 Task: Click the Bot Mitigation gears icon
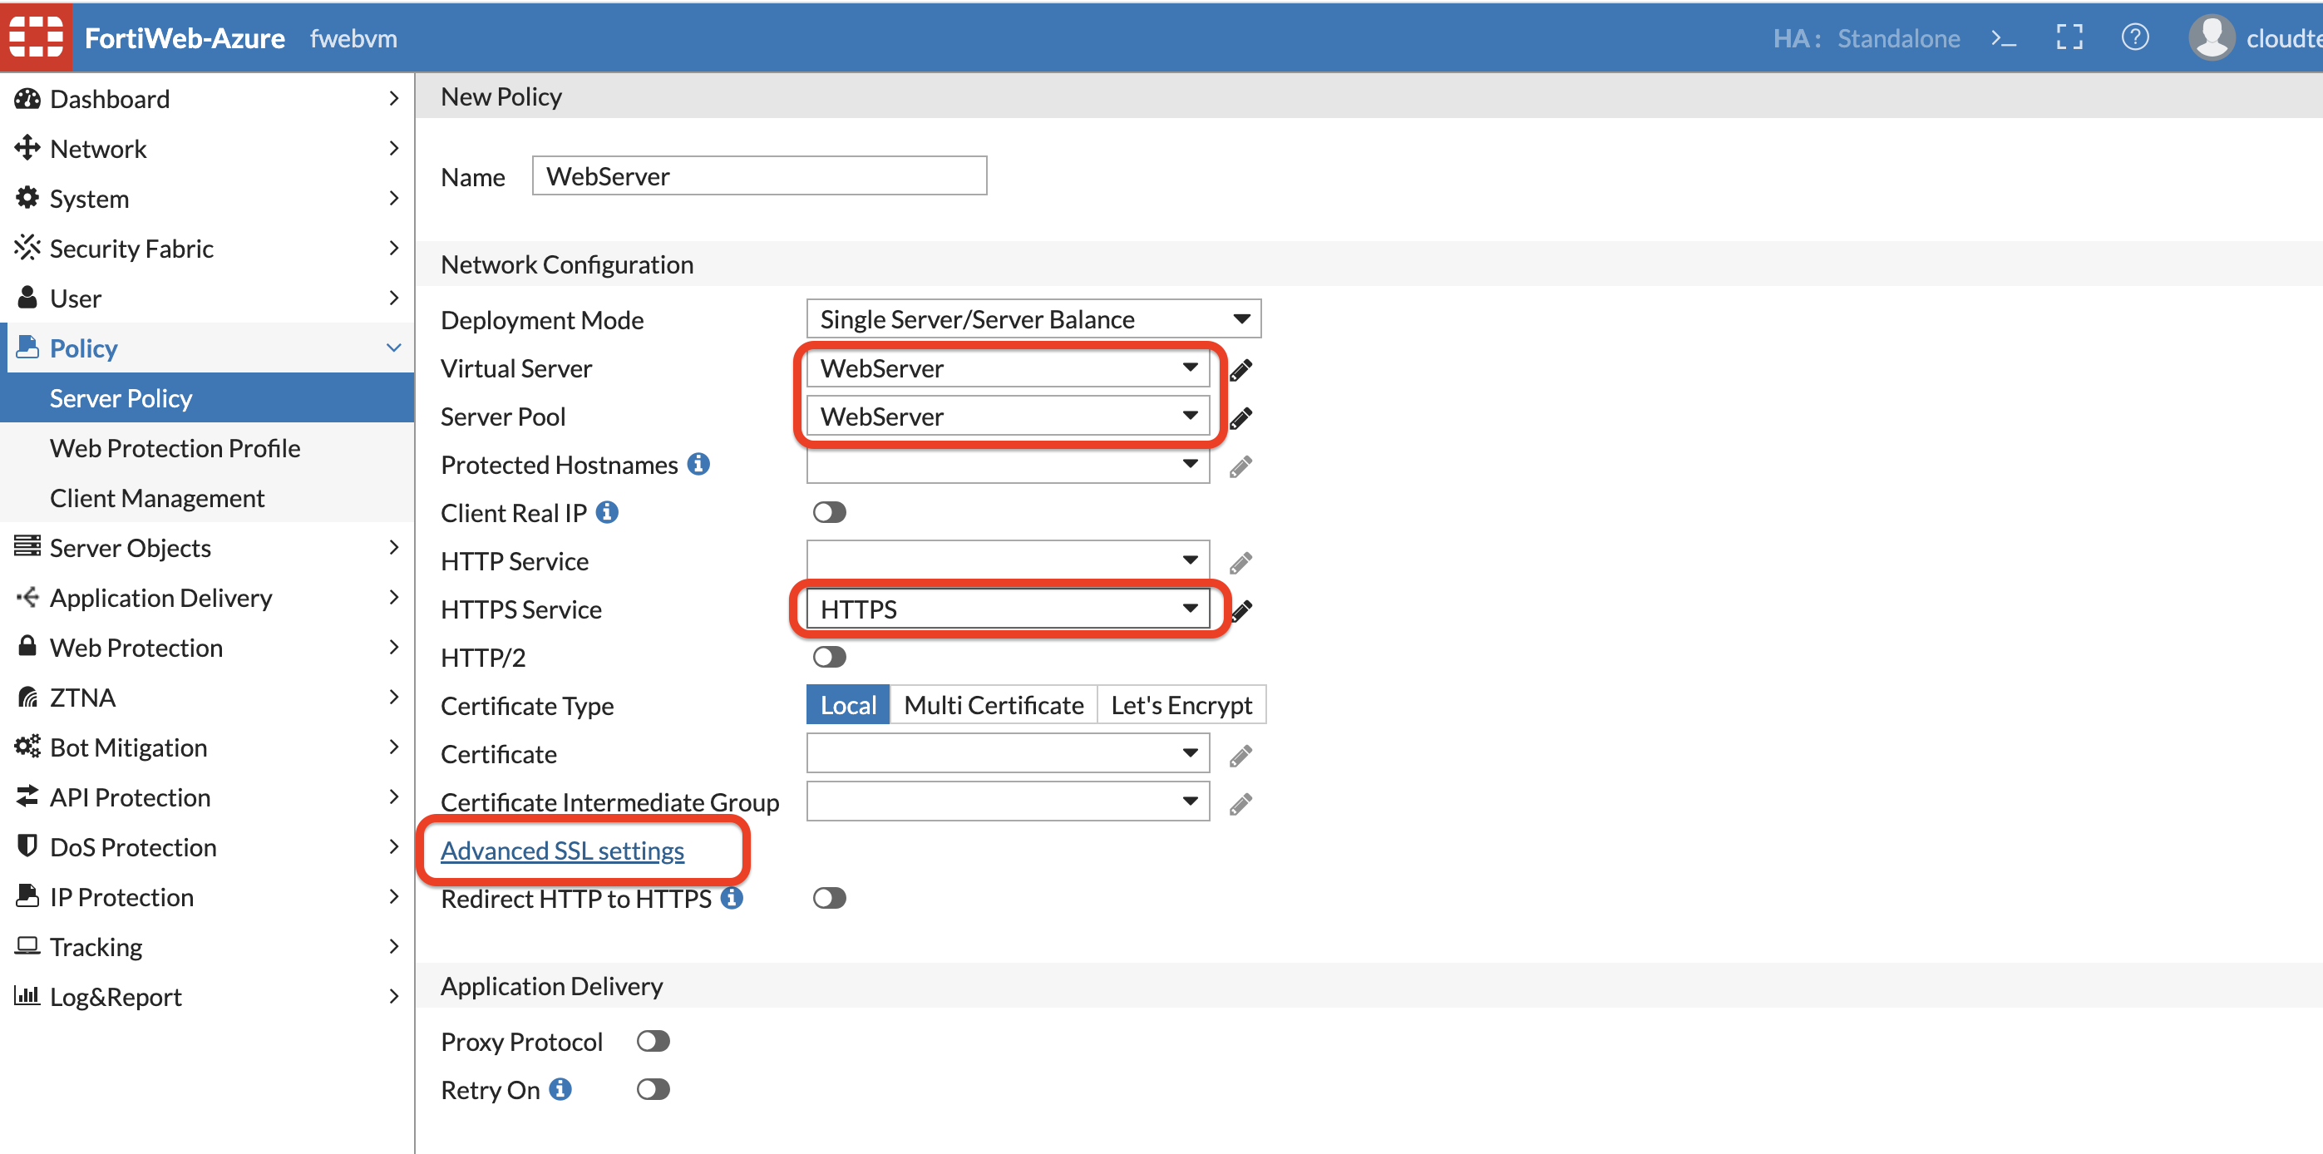[28, 747]
